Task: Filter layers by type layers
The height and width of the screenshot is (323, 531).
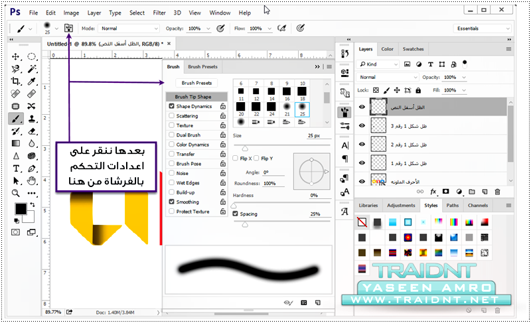Action: 430,64
